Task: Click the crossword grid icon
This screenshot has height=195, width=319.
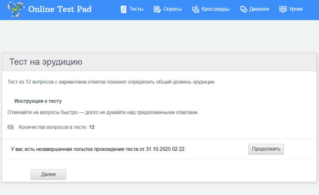Action: (x=195, y=9)
